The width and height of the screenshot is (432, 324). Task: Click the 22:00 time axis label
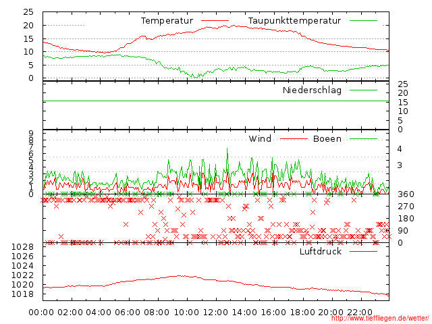[x=360, y=313]
